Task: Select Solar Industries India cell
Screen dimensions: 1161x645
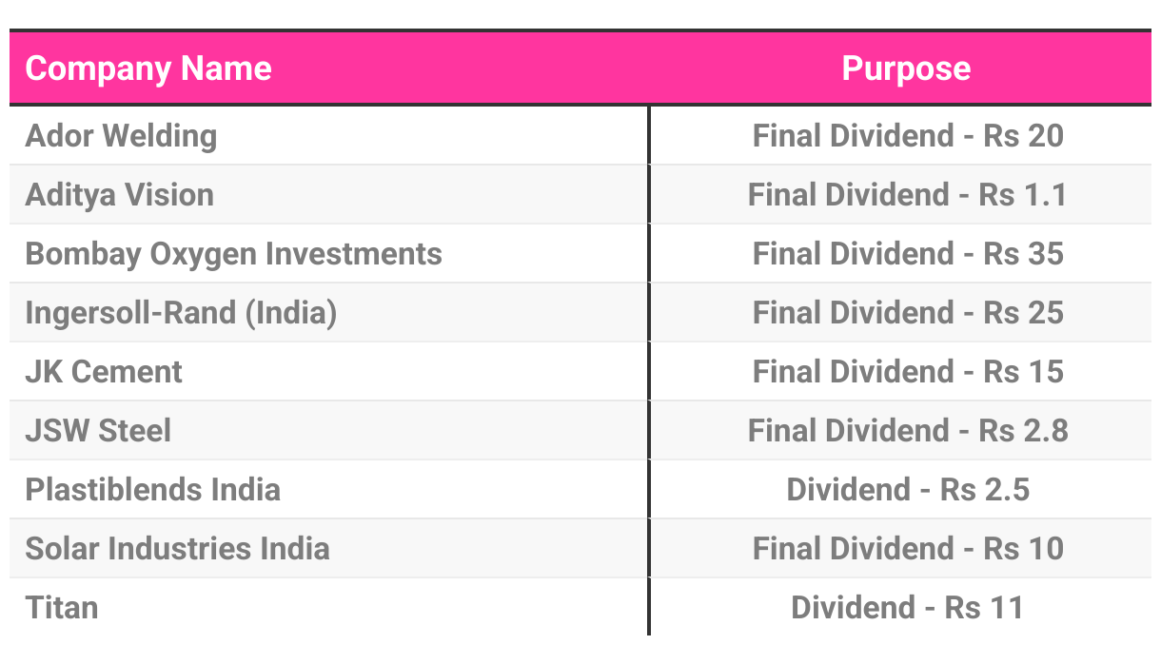Action: click(x=178, y=549)
